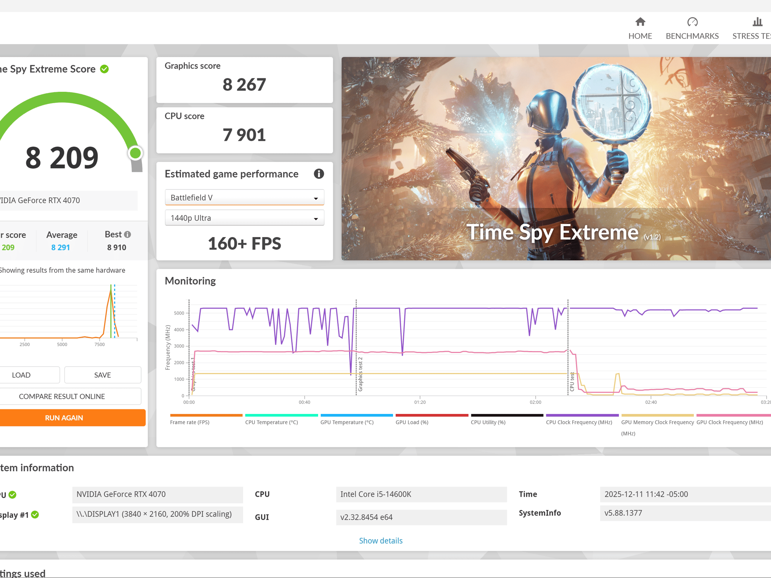Toggle the CPU Utility (%) legend swatch

(507, 415)
